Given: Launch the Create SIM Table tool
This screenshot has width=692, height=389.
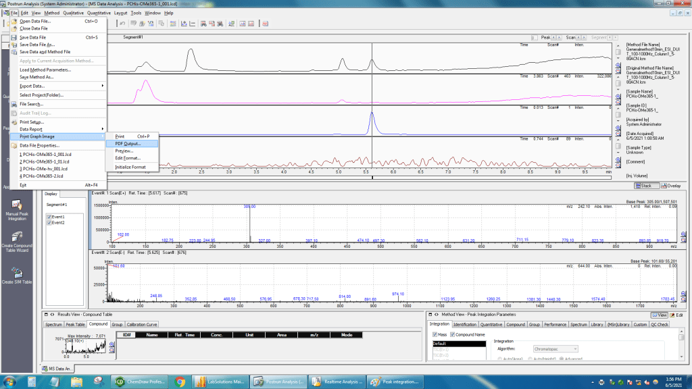Looking at the screenshot, I should tap(16, 273).
